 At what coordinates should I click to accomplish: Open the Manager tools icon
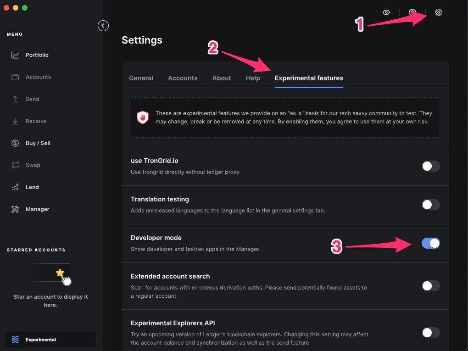pyautogui.click(x=15, y=209)
